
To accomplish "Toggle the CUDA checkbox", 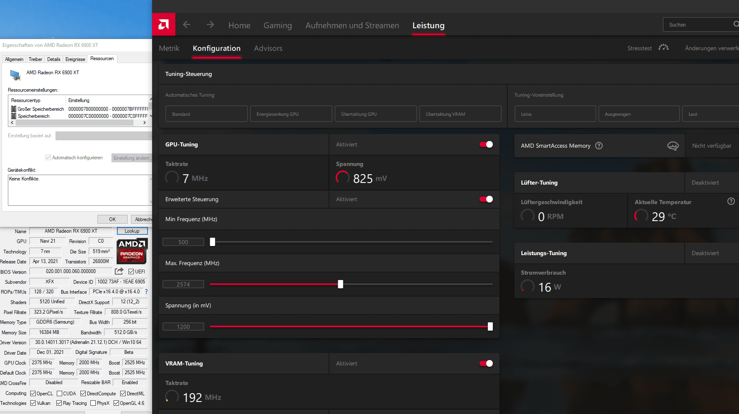I will [x=59, y=394].
